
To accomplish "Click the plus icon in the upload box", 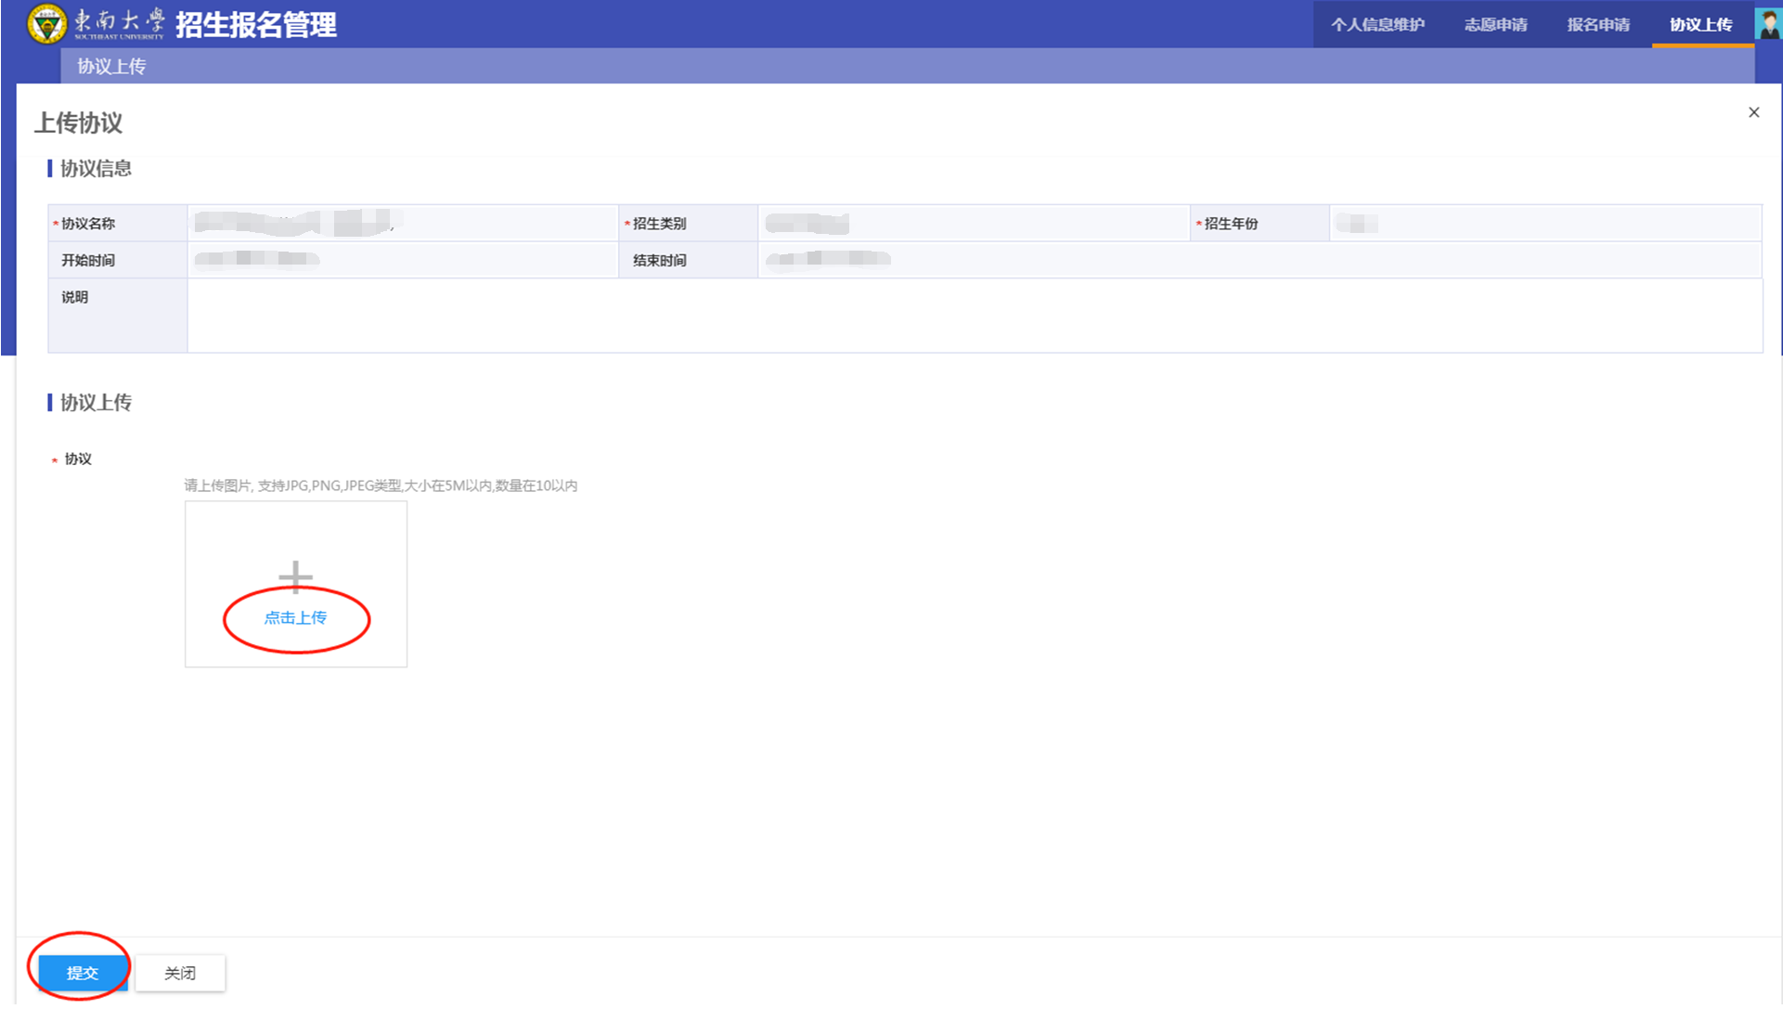I will pyautogui.click(x=295, y=576).
